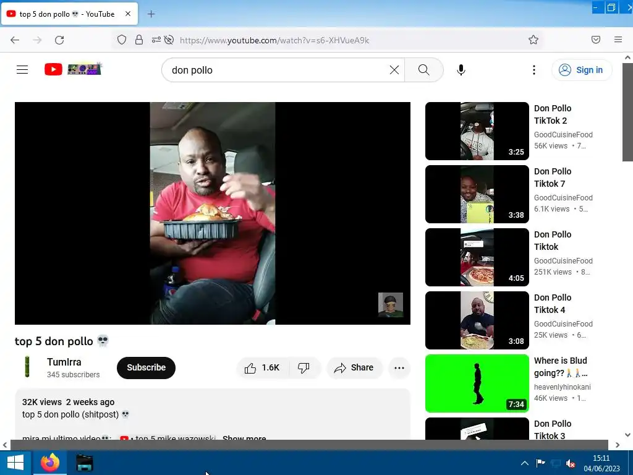This screenshot has width=633, height=475.
Task: Open the TumIrra channel avatar
Action: click(27, 367)
